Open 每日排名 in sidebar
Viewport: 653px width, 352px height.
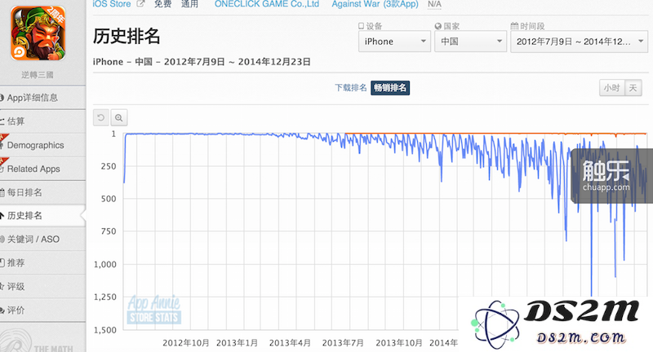42,192
